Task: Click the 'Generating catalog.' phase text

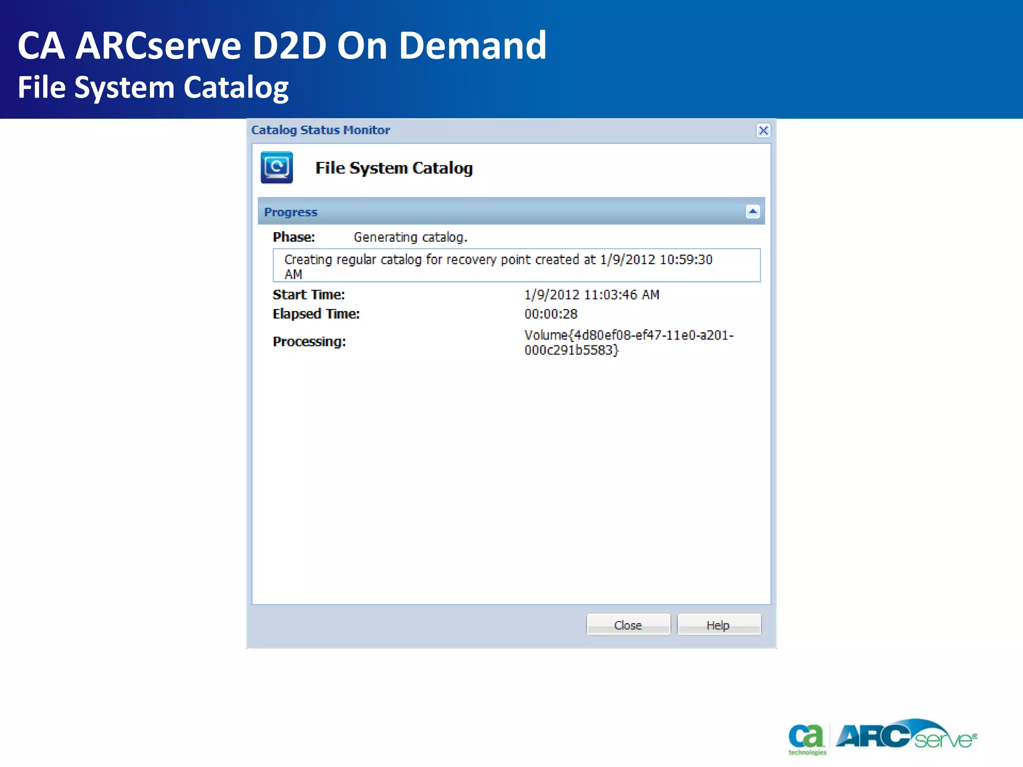Action: (x=411, y=237)
